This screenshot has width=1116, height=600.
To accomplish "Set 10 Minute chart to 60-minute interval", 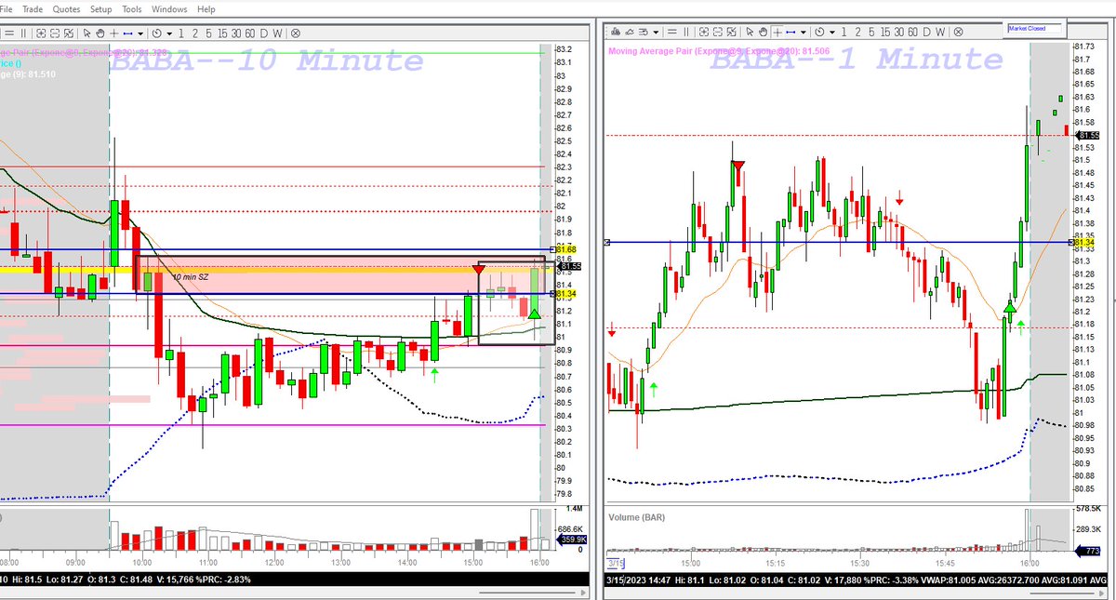I will (x=250, y=33).
